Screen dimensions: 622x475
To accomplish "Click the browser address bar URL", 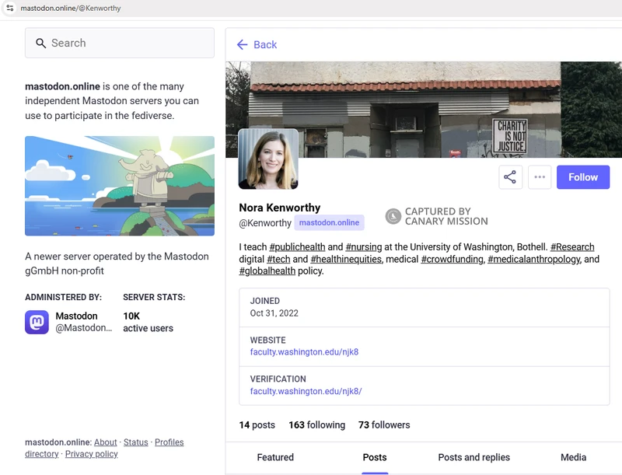I will coord(71,8).
